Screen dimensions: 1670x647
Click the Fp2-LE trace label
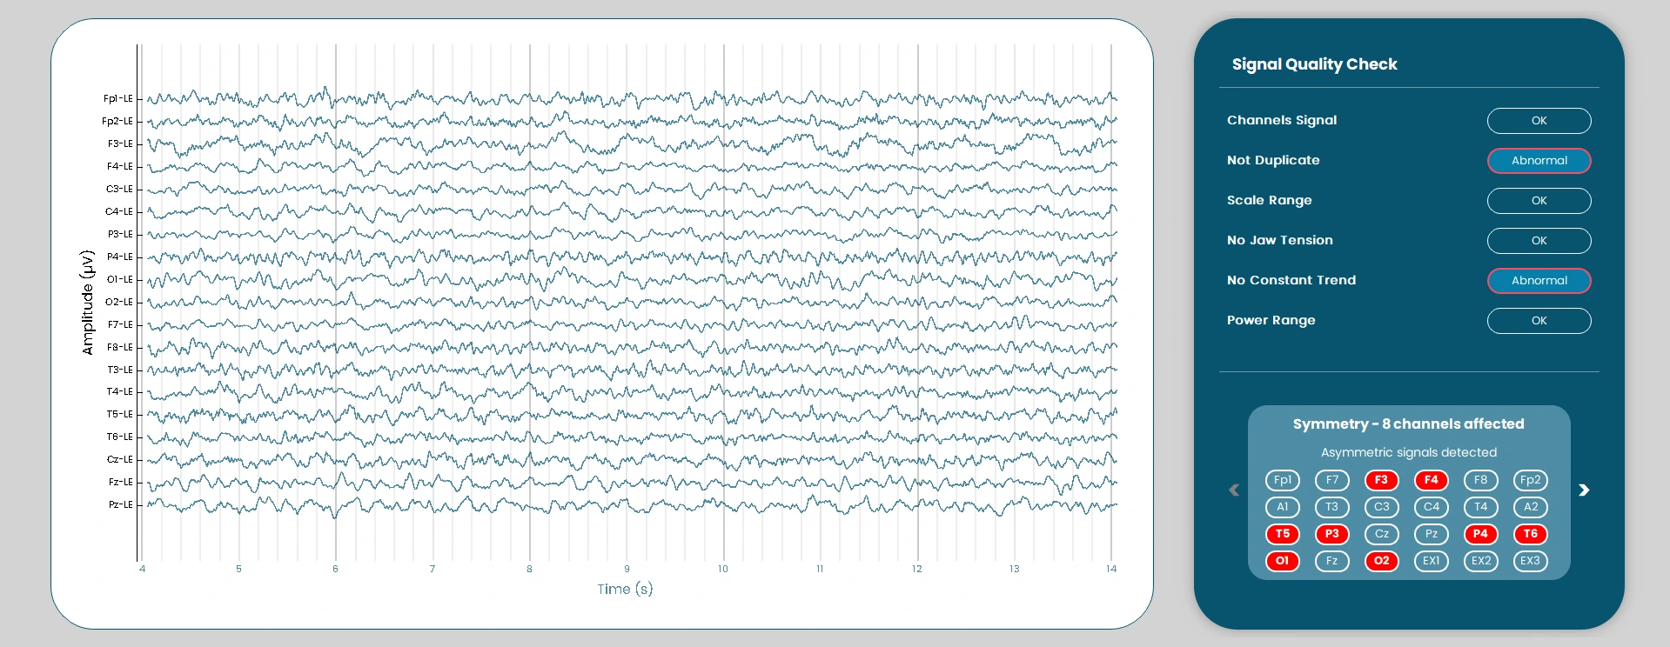pos(117,122)
